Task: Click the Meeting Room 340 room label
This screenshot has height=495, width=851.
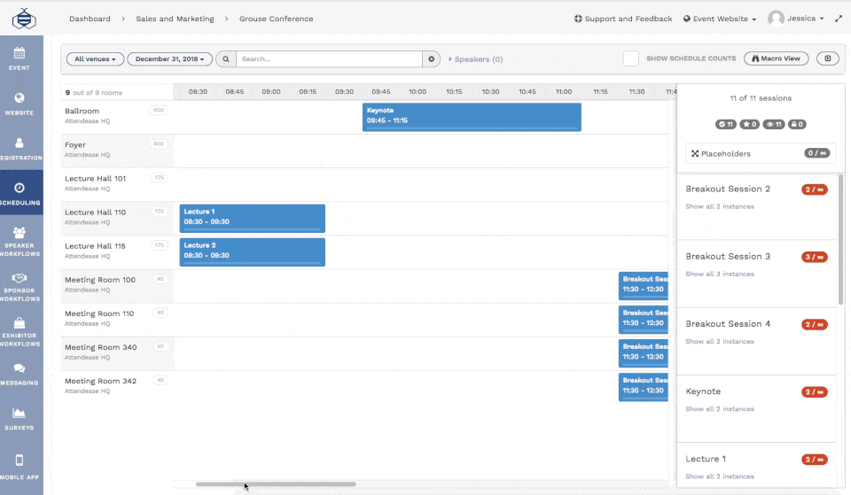Action: pos(100,347)
